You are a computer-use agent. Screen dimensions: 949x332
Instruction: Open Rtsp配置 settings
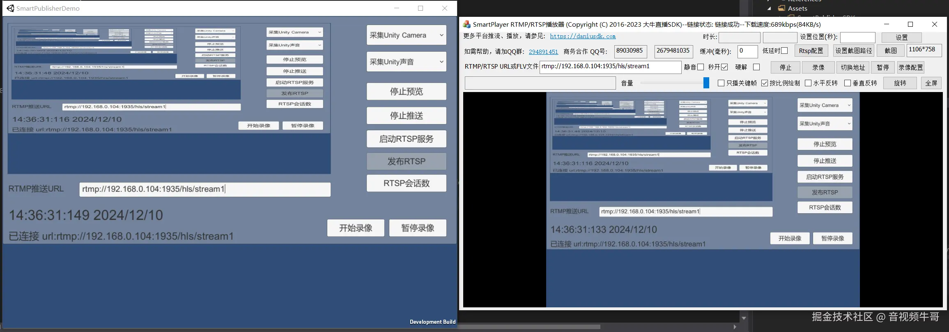click(x=811, y=51)
